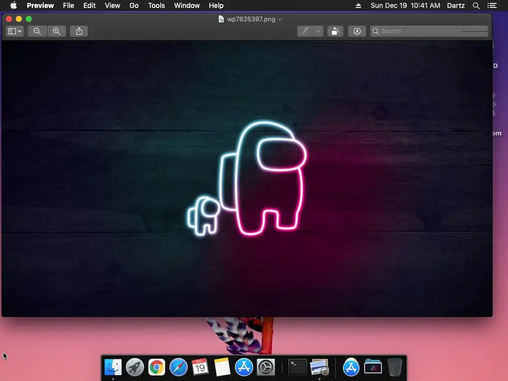Open Notes from the Dock
This screenshot has width=508, height=381.
click(x=222, y=368)
